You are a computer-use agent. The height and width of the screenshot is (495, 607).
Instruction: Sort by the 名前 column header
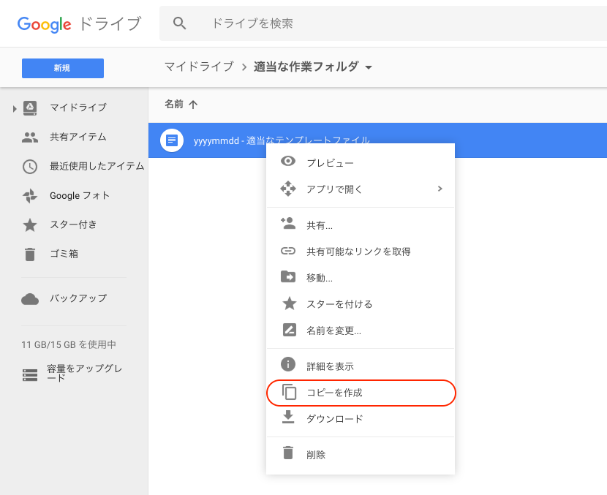click(174, 104)
